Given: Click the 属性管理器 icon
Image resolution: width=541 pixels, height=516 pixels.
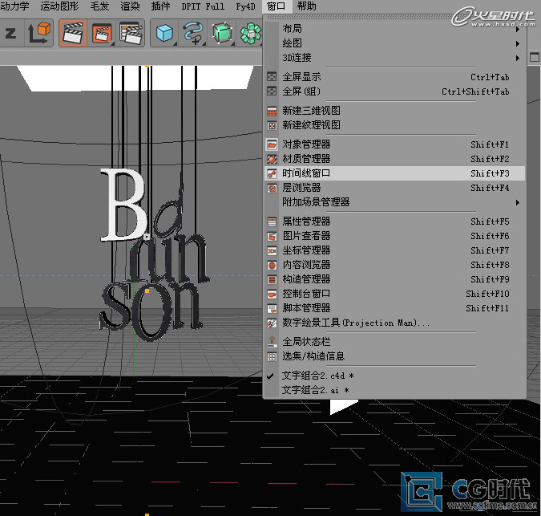Looking at the screenshot, I should (272, 221).
